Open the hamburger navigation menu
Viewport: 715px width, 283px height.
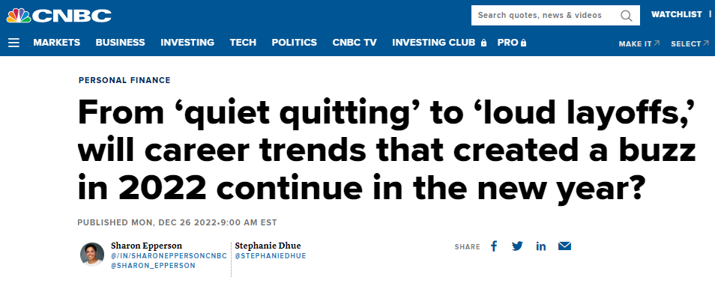tap(13, 43)
